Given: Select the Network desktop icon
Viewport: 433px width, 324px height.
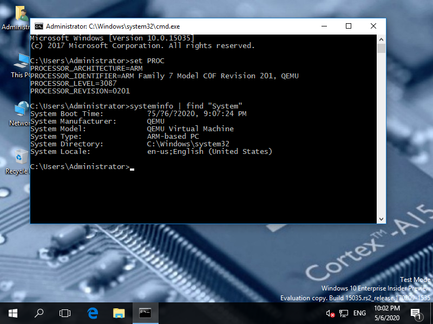Looking at the screenshot, I should point(19,113).
